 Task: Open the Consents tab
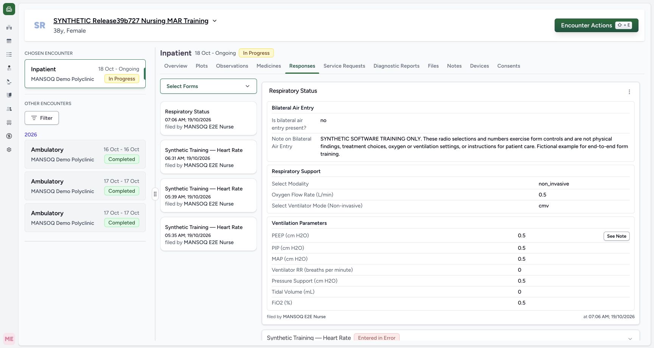[x=509, y=66]
